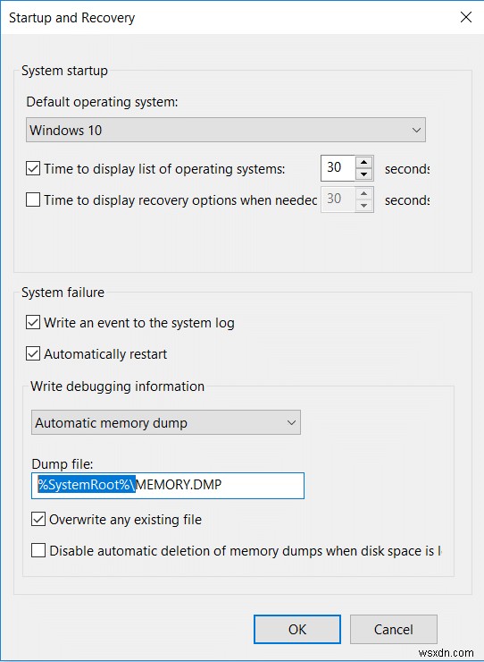Close the Startup and Recovery dialog
Screen dimensions: 484x662
(466, 17)
